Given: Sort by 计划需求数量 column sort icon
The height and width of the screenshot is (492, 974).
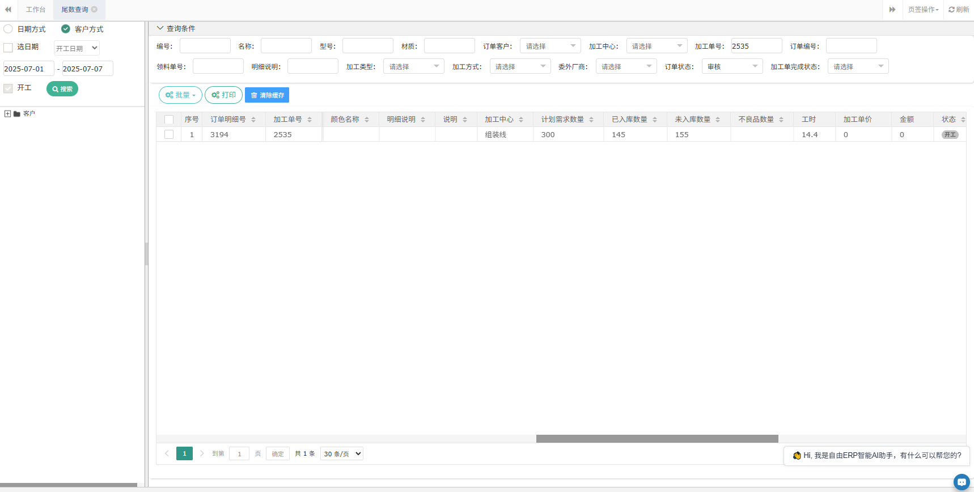Looking at the screenshot, I should coord(591,120).
